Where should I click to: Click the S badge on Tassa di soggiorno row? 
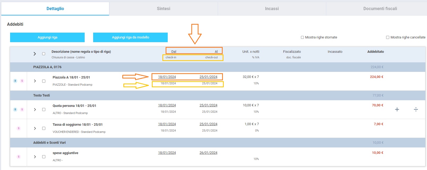coord(19,128)
